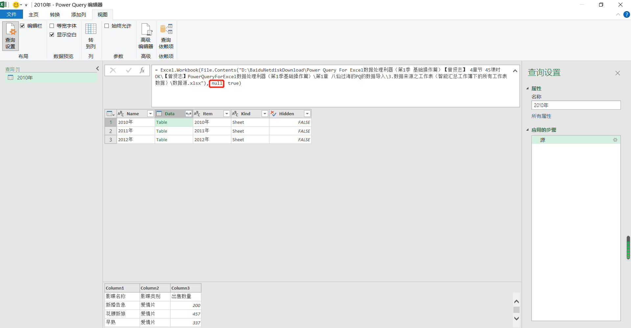Collapse the 查询 pane with the arrow
631x328 pixels.
97,68
